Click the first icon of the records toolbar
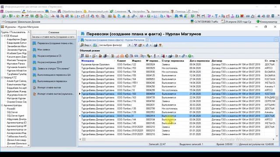 click(x=82, y=56)
